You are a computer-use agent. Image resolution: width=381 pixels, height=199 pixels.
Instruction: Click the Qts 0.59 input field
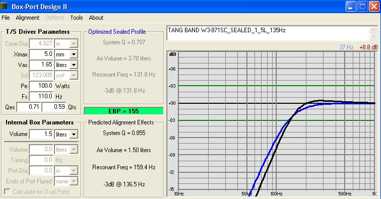coord(54,107)
